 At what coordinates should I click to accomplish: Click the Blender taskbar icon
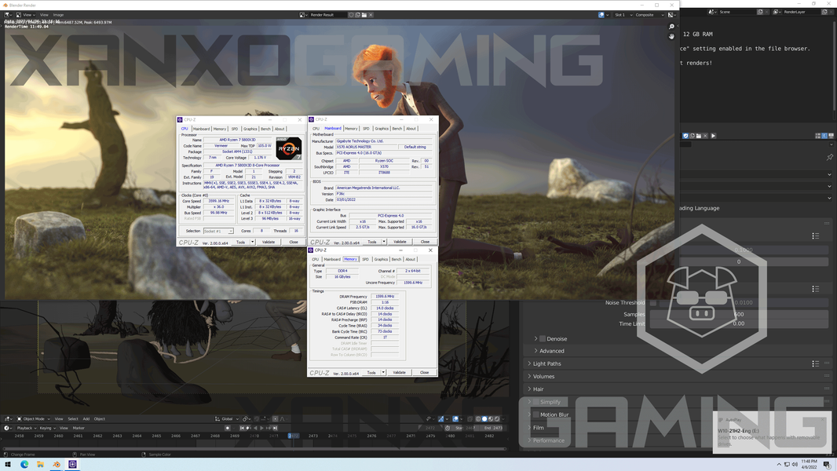pos(57,464)
